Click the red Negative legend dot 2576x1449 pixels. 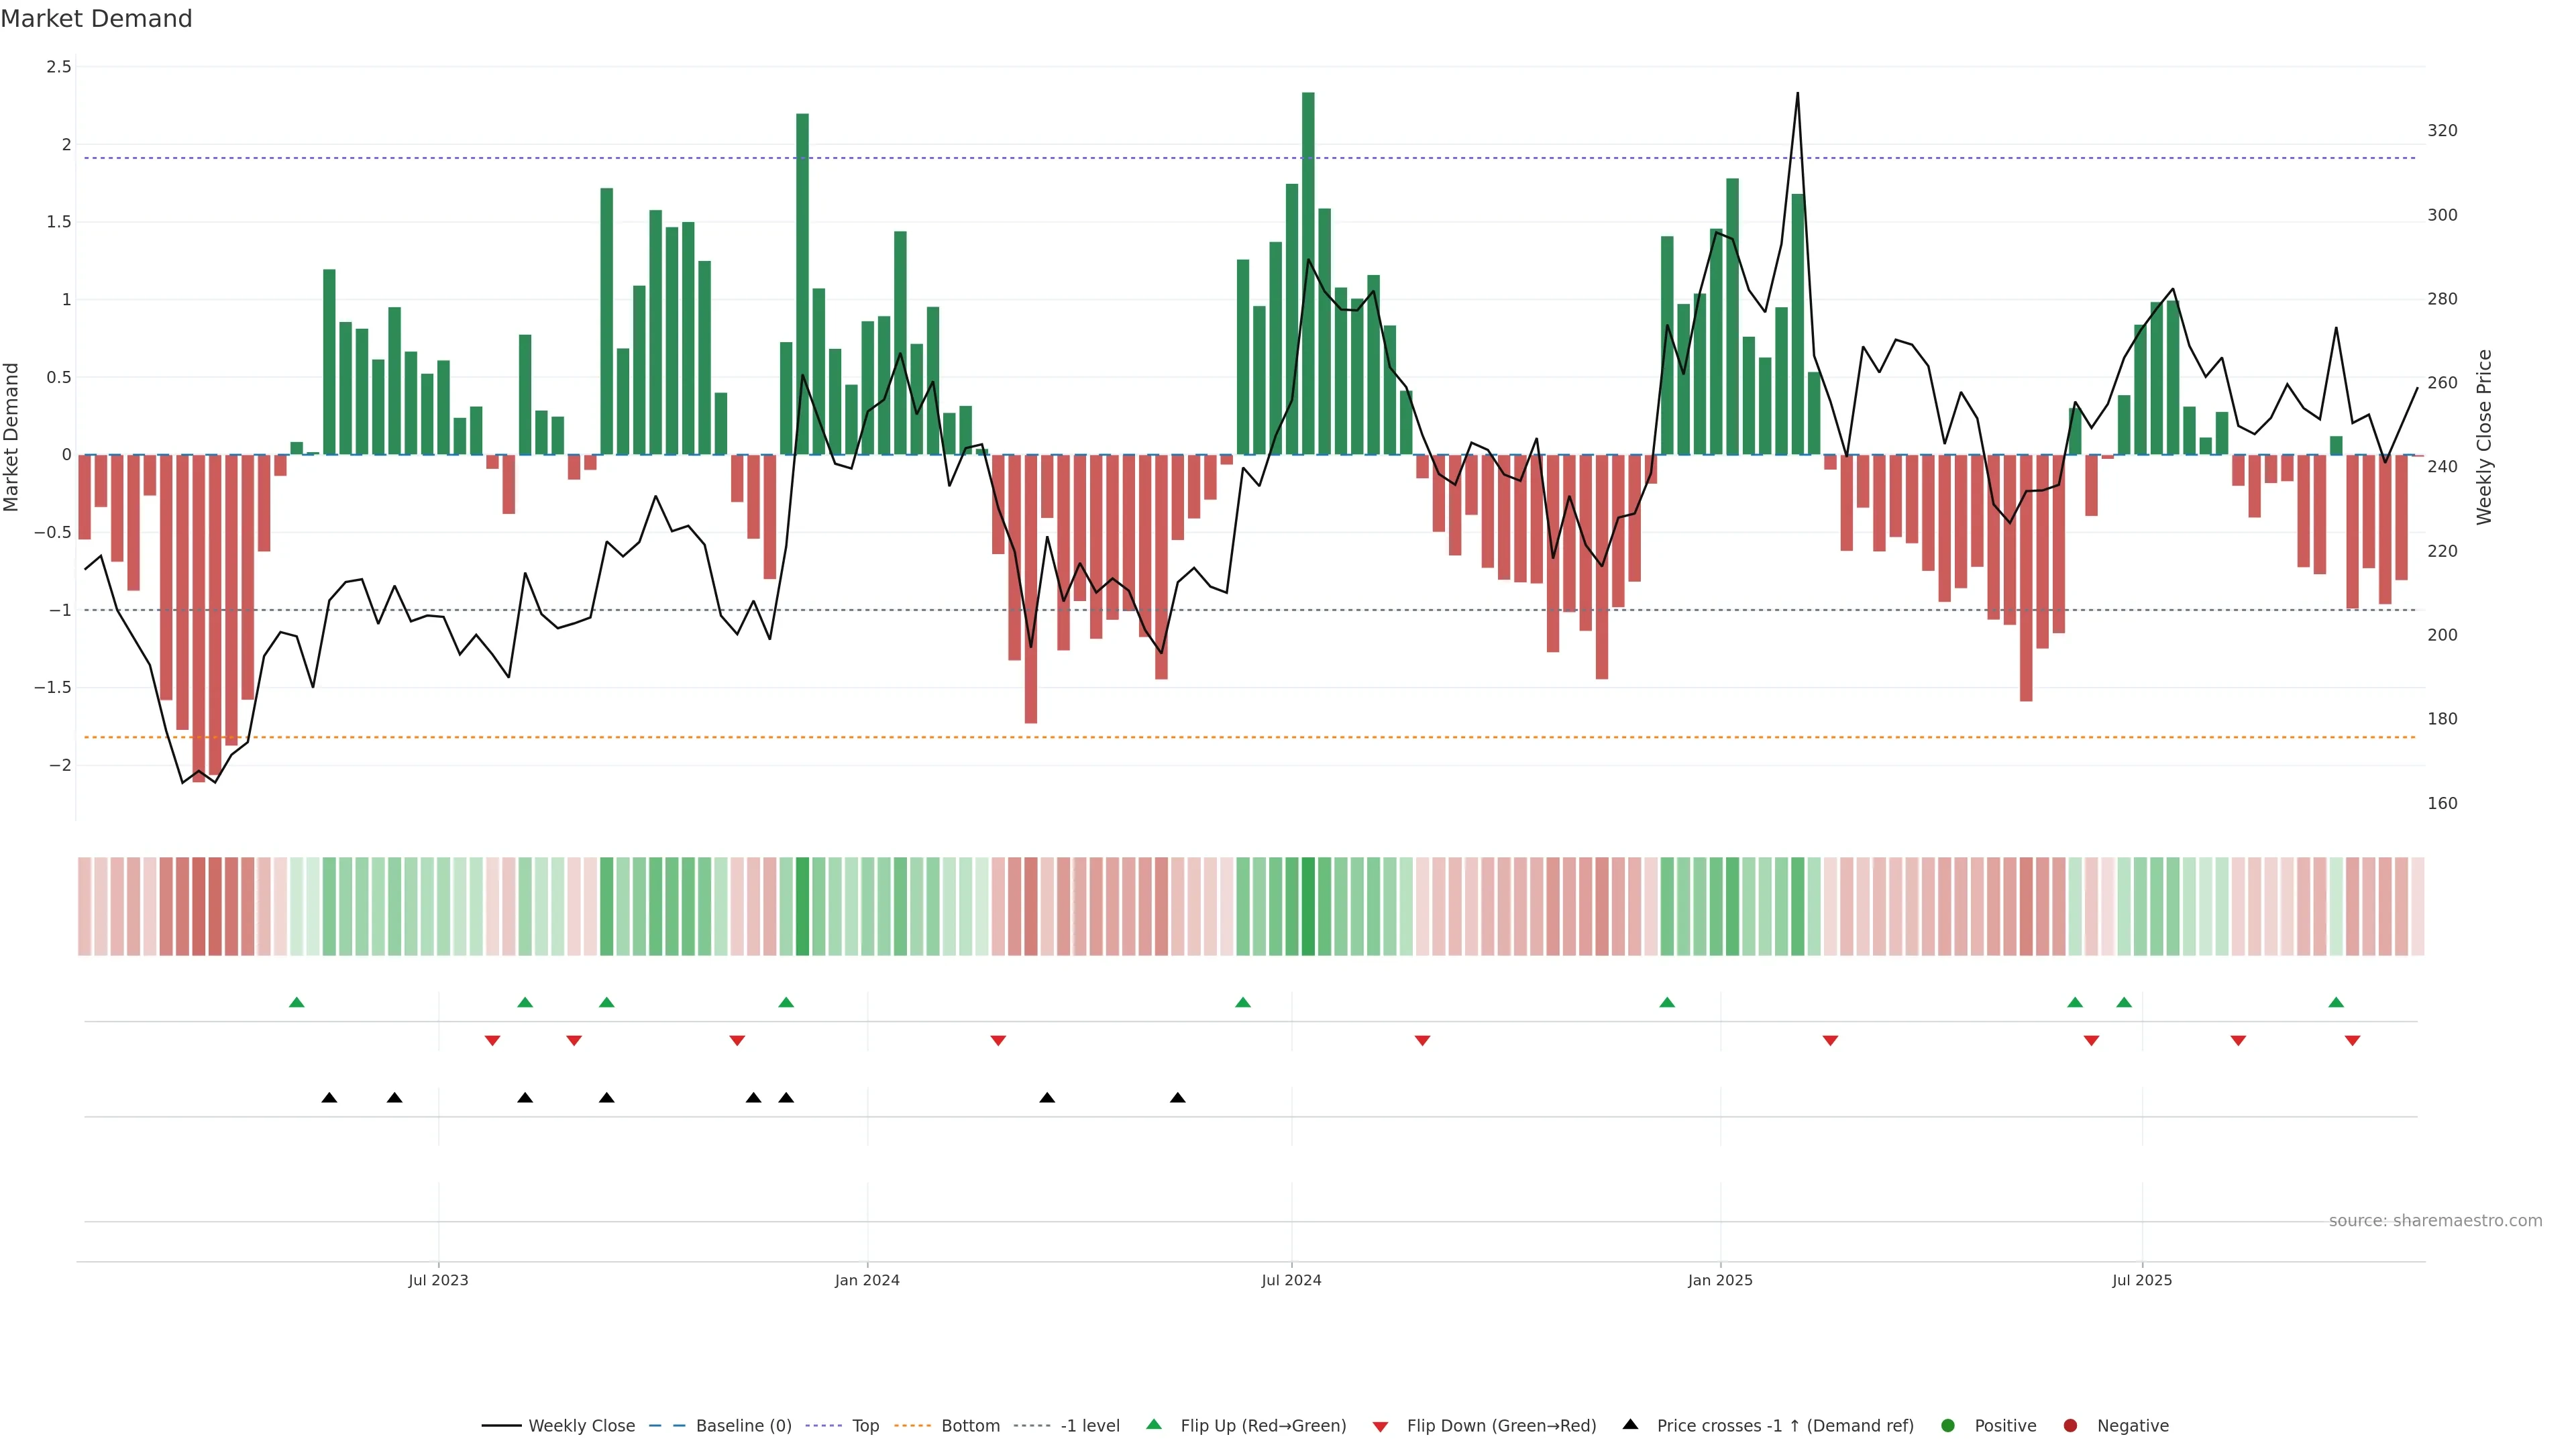[2070, 1426]
